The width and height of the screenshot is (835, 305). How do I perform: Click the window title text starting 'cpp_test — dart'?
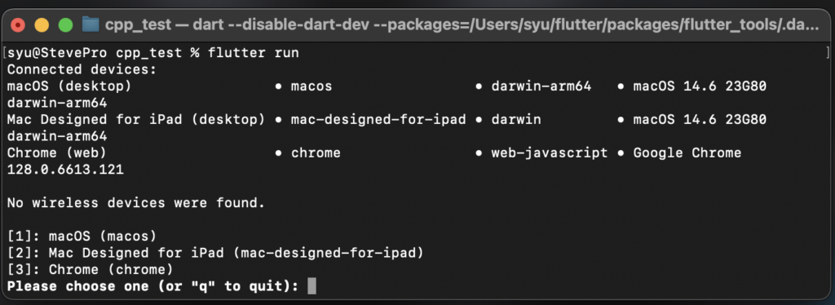point(462,24)
